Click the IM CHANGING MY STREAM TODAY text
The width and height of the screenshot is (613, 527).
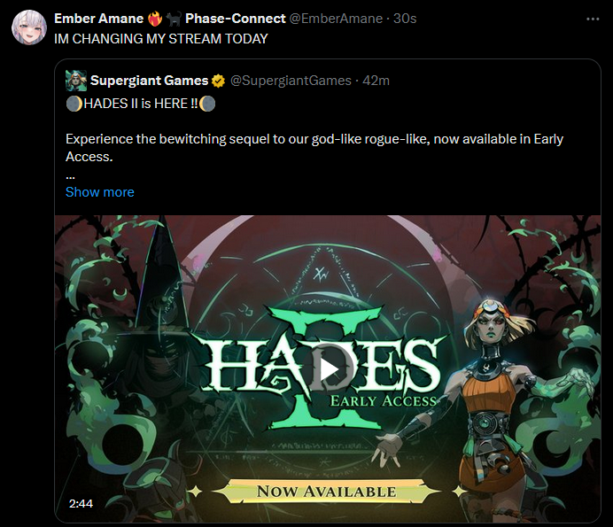tap(161, 39)
